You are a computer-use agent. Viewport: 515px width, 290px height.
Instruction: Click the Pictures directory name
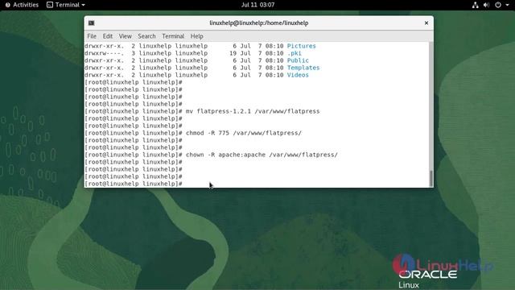[x=301, y=46]
